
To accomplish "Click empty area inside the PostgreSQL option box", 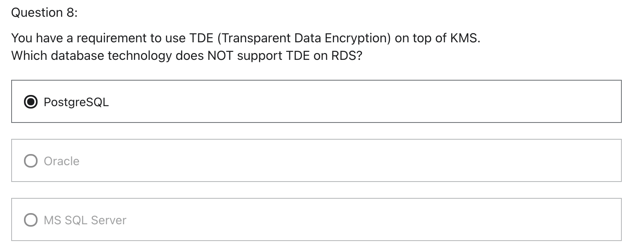I will [360, 101].
